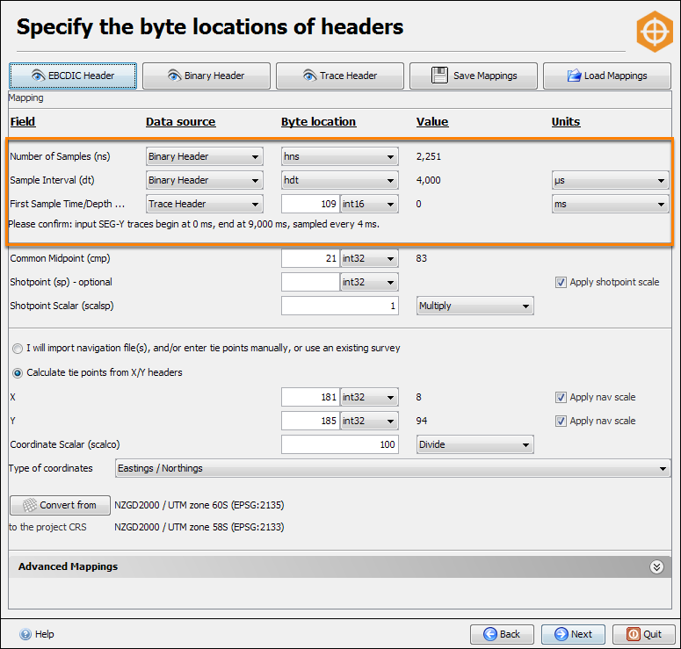
Task: Click the orange crosshair logo icon
Action: pos(655,32)
